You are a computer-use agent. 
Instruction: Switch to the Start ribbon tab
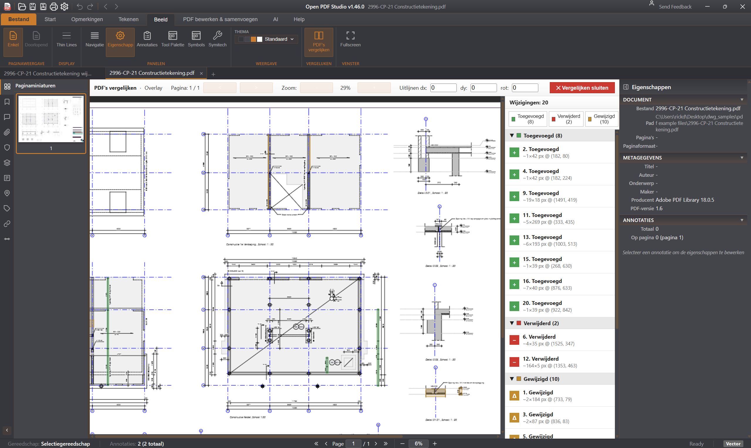50,19
